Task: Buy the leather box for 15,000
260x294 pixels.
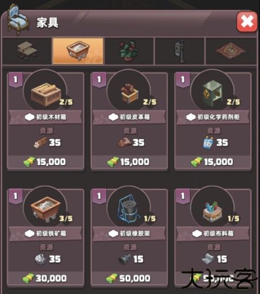Action: click(x=129, y=162)
